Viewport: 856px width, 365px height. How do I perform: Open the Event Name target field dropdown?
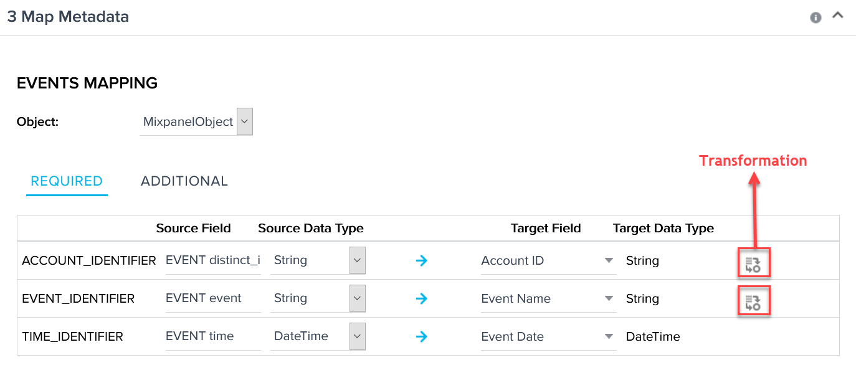[x=609, y=298]
